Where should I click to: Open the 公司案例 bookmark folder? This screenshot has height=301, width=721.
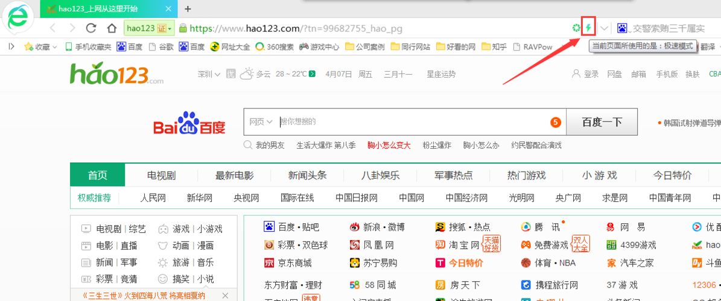coord(365,46)
